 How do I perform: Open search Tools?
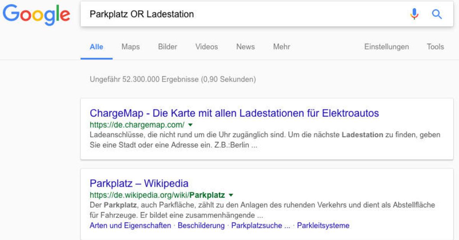coord(435,47)
